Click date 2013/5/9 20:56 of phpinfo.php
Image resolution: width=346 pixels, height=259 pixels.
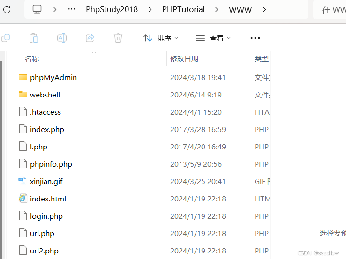tap(196, 164)
